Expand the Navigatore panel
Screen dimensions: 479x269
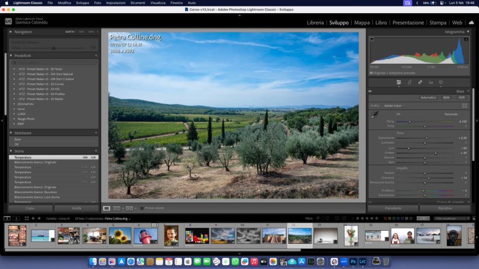11,32
